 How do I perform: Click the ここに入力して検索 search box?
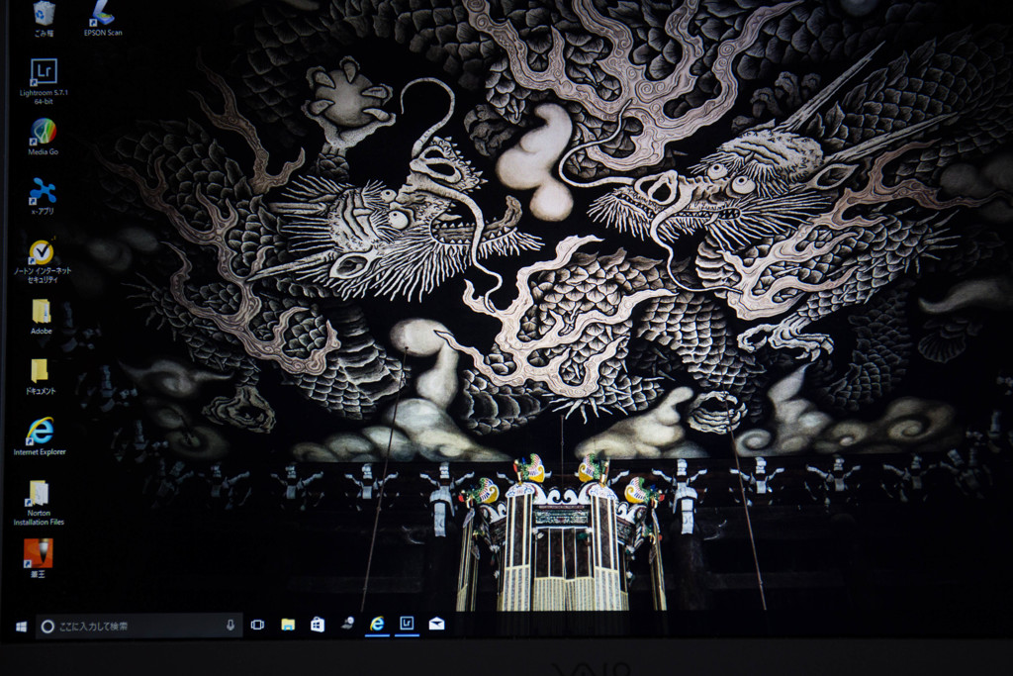138,626
